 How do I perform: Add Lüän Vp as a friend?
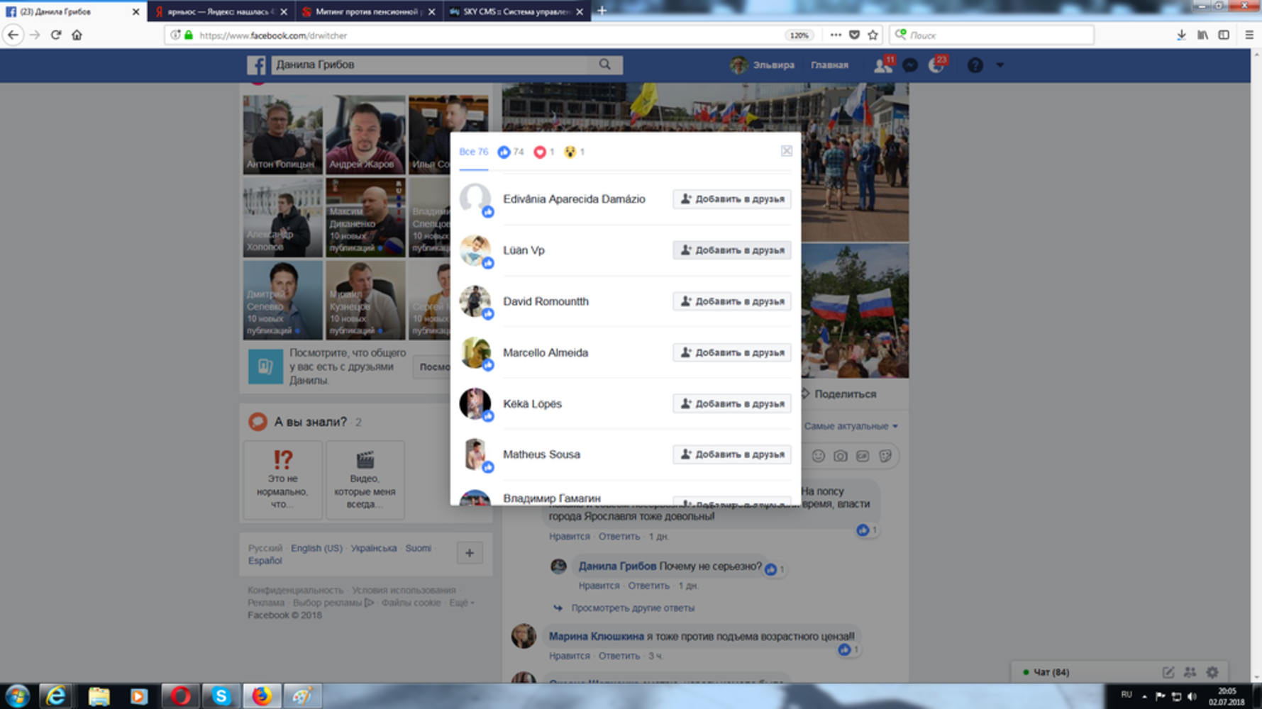pyautogui.click(x=732, y=250)
